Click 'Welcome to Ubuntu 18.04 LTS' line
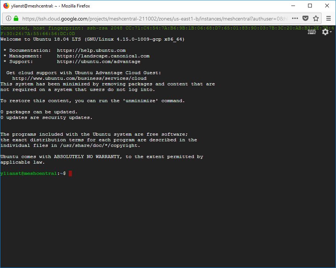 92,39
